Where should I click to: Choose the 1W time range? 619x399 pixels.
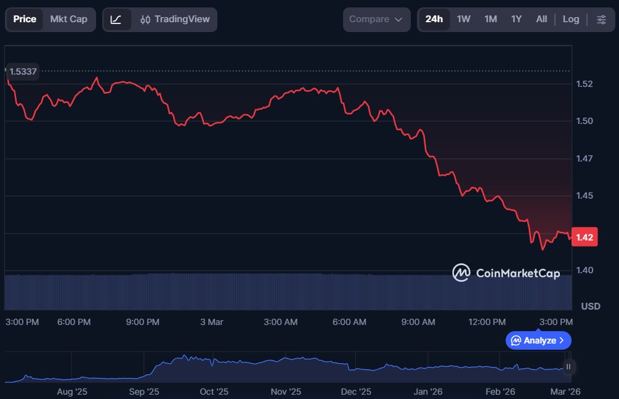click(x=464, y=19)
